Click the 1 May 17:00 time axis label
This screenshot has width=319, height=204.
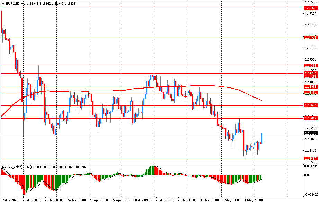click(x=254, y=200)
